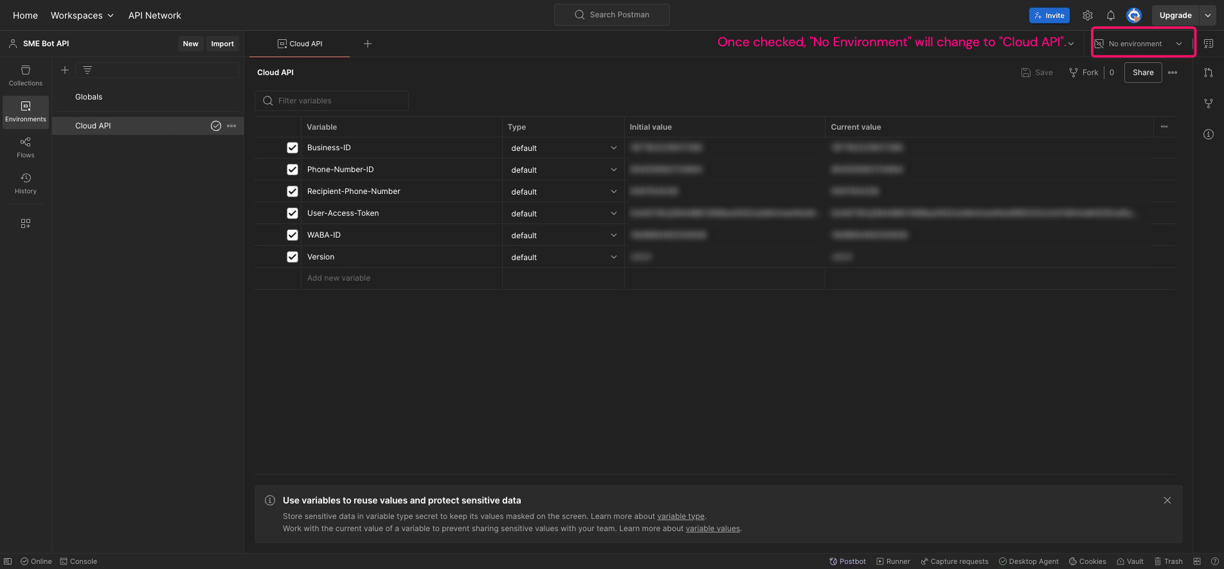Click the New button
This screenshot has width=1224, height=569.
pyautogui.click(x=190, y=44)
